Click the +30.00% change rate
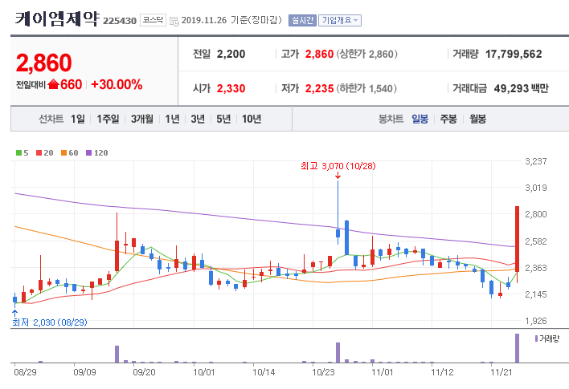This screenshot has height=389, width=569. point(117,84)
